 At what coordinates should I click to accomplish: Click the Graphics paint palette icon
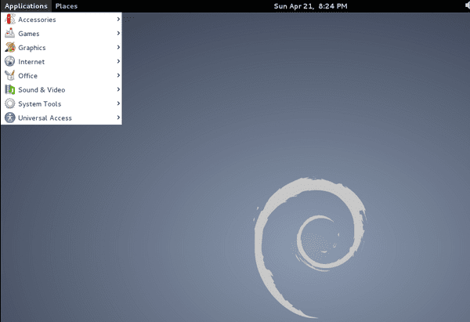coord(10,47)
